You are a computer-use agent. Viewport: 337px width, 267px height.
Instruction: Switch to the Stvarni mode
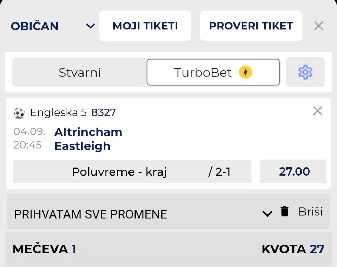(80, 72)
